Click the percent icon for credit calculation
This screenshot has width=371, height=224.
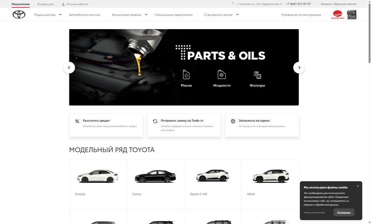77,121
